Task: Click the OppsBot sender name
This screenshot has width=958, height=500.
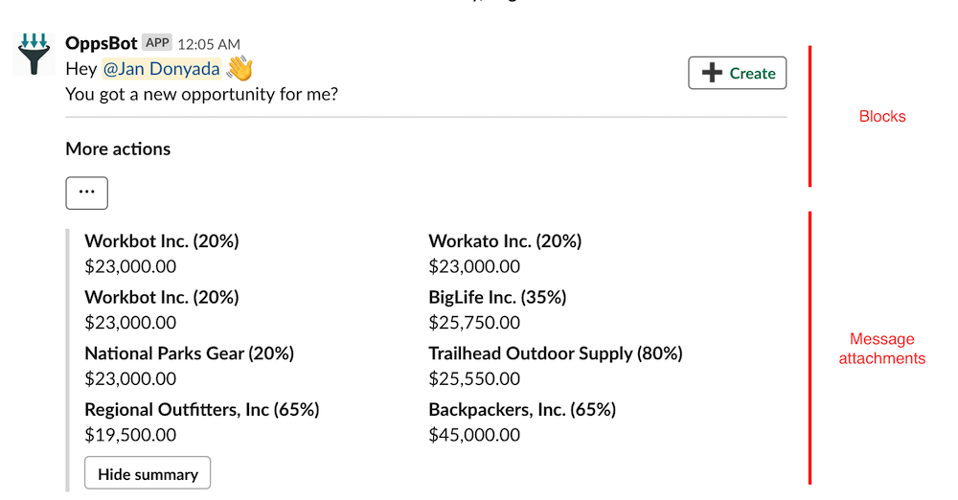Action: [102, 43]
